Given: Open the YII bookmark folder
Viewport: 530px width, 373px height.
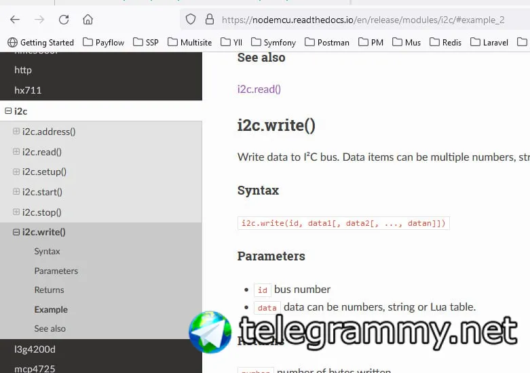Looking at the screenshot, I should (231, 43).
